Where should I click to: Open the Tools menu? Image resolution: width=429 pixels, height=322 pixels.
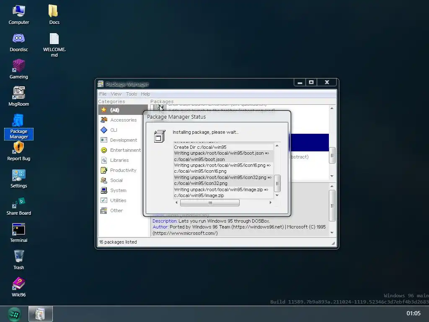click(x=131, y=94)
